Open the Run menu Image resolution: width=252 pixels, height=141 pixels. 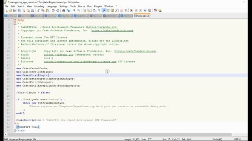pyautogui.click(x=89, y=6)
